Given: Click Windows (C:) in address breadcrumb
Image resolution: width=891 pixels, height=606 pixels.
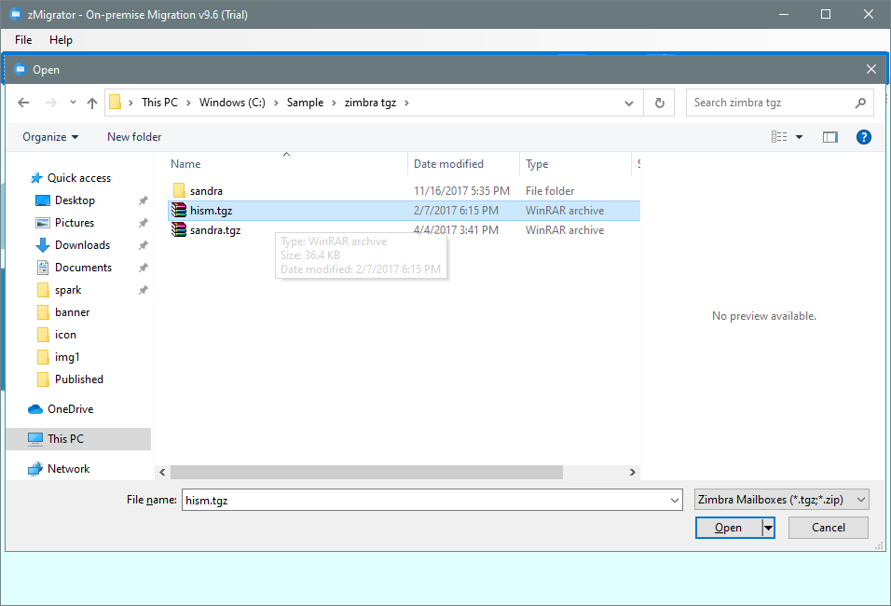Looking at the screenshot, I should [232, 103].
